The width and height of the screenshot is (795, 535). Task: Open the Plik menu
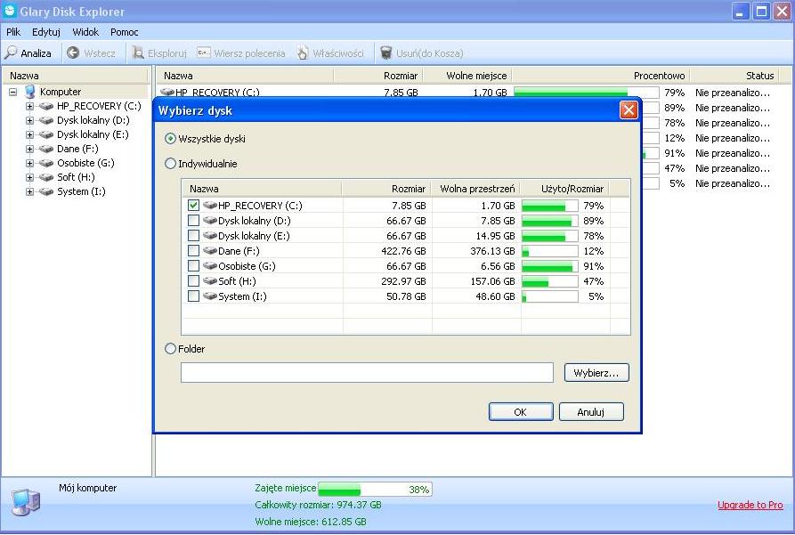(x=12, y=31)
